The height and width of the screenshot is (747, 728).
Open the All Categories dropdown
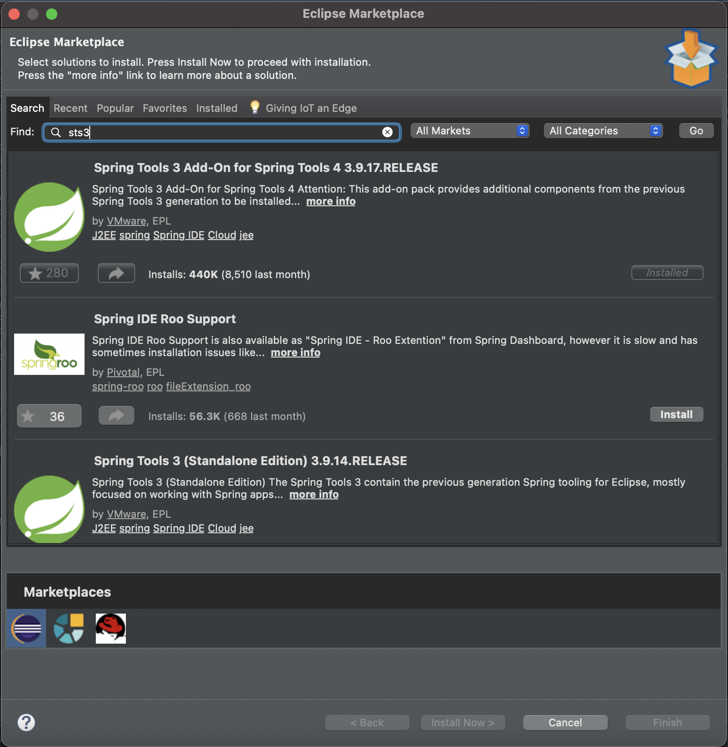point(604,131)
